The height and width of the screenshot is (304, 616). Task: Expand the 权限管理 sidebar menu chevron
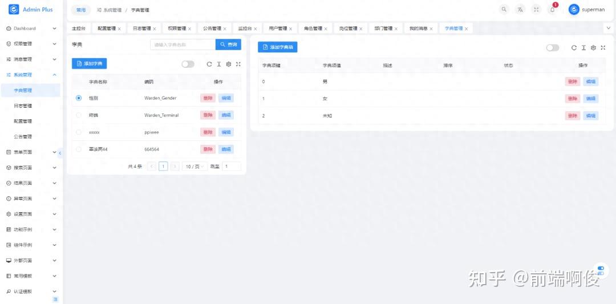click(55, 43)
